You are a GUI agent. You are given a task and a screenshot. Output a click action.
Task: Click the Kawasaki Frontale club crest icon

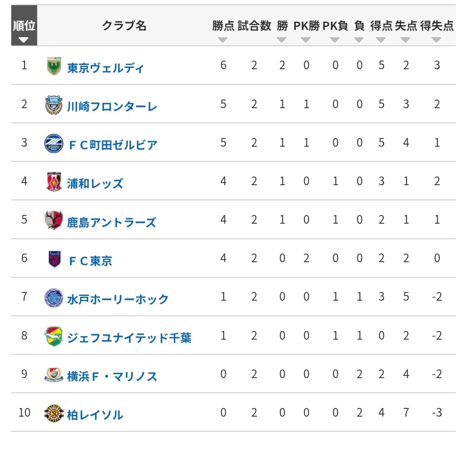click(54, 105)
